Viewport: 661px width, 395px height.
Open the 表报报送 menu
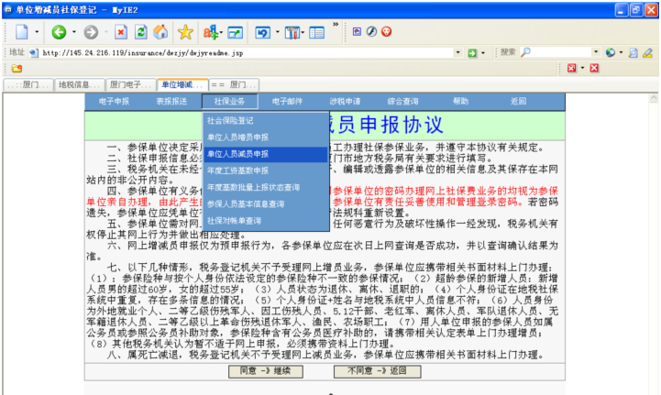tap(171, 102)
